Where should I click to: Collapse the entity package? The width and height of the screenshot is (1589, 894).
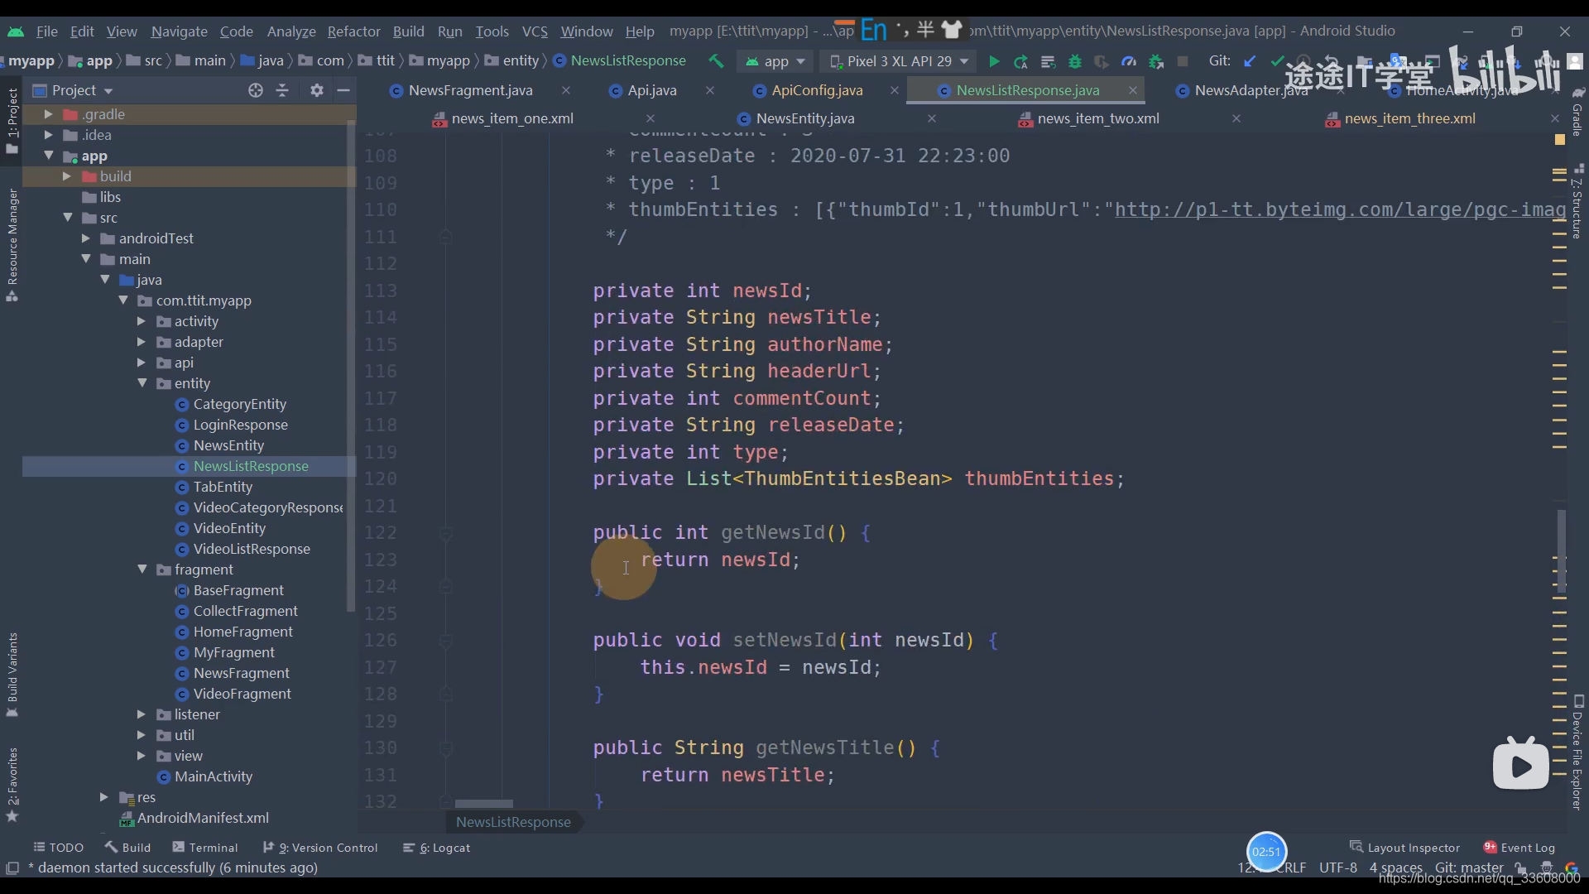coord(142,383)
